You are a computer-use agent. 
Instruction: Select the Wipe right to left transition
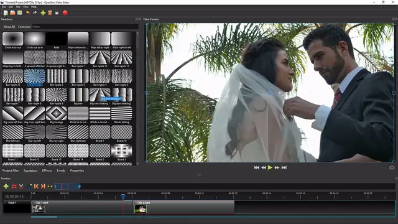click(x=122, y=40)
